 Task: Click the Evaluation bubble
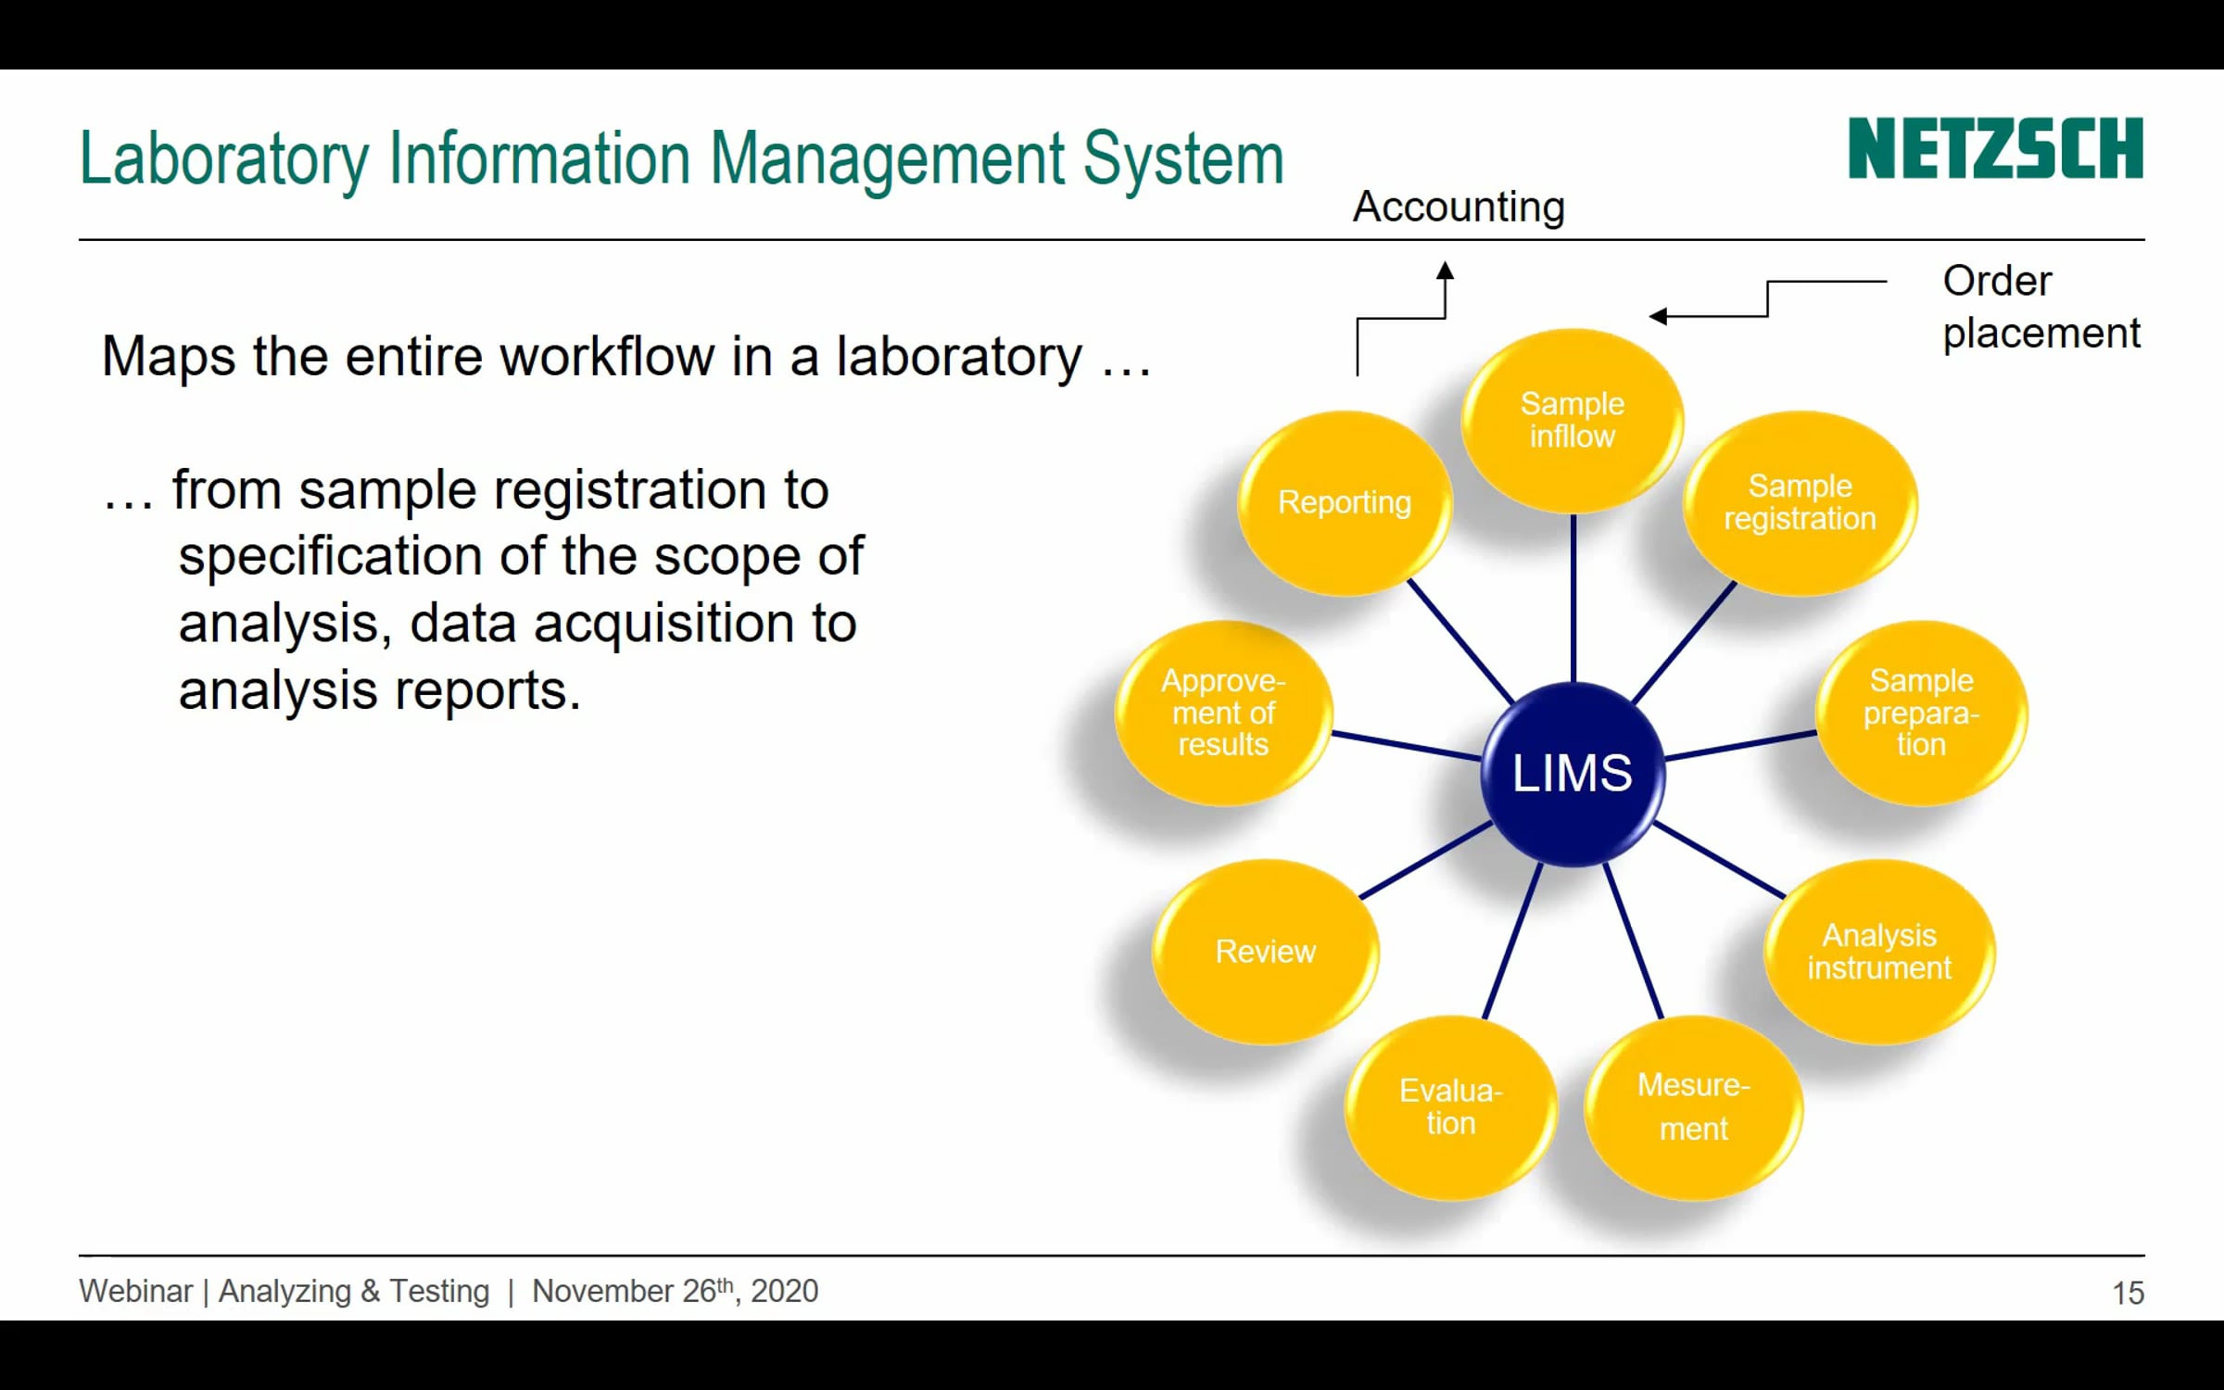[x=1450, y=1106]
